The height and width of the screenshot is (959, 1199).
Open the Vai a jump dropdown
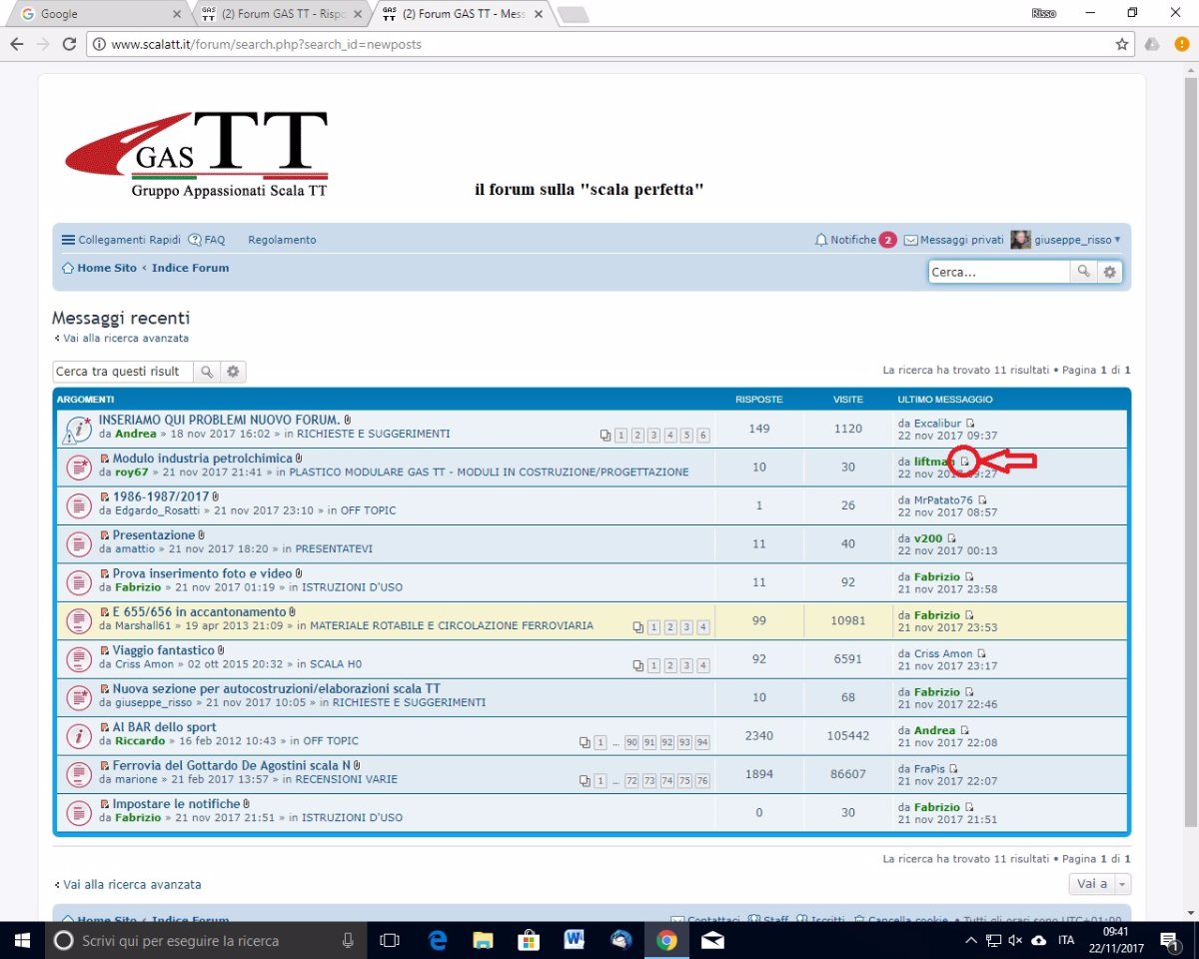coord(1099,884)
